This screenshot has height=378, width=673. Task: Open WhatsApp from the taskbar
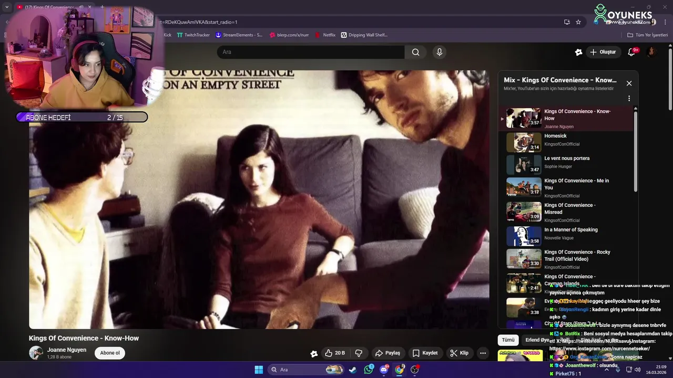pos(369,370)
